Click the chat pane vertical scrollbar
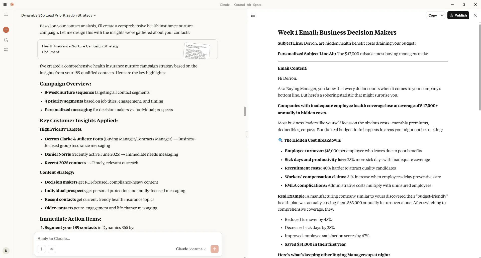 (x=245, y=111)
